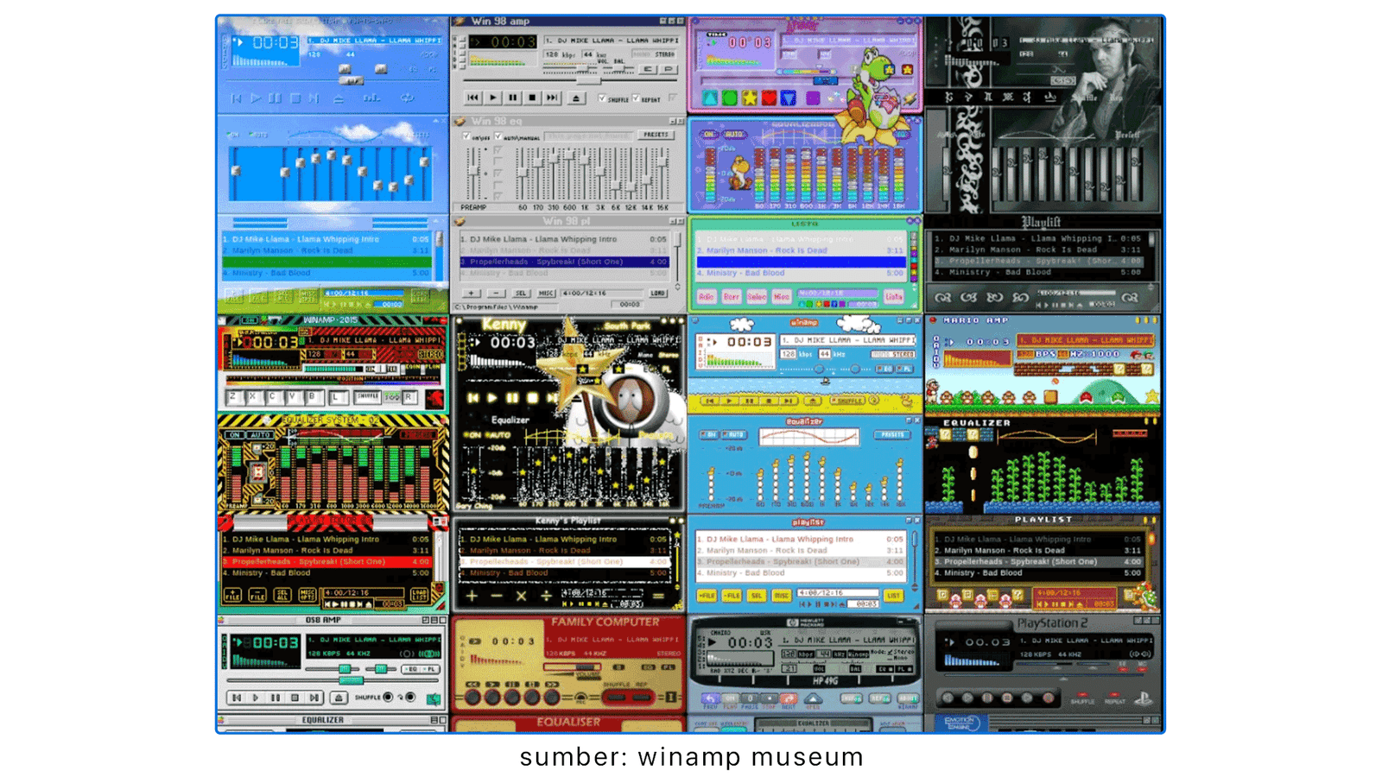The image size is (1382, 777).
Task: Click the OPEN key on the HP 49G skin
Action: click(813, 699)
